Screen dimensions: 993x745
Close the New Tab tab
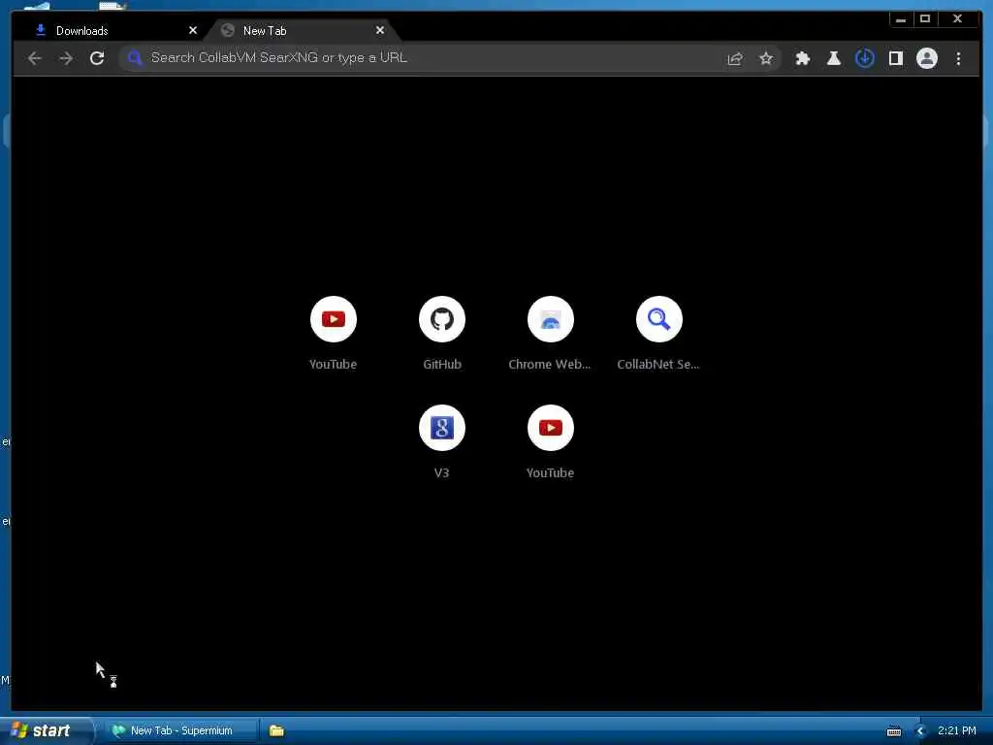tap(380, 30)
